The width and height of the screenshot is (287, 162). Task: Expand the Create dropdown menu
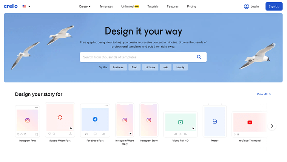pos(85,6)
